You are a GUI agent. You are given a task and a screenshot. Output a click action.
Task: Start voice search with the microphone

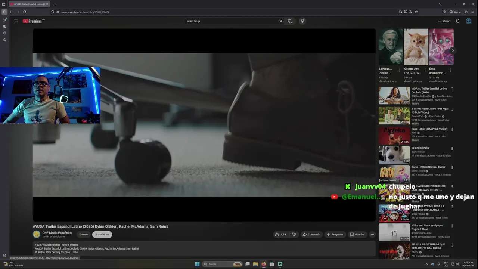(x=302, y=21)
